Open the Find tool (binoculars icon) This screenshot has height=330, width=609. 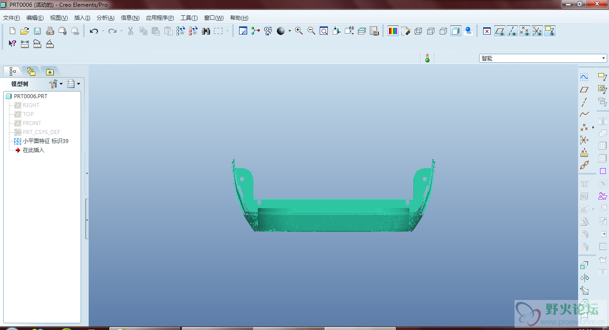click(x=206, y=31)
